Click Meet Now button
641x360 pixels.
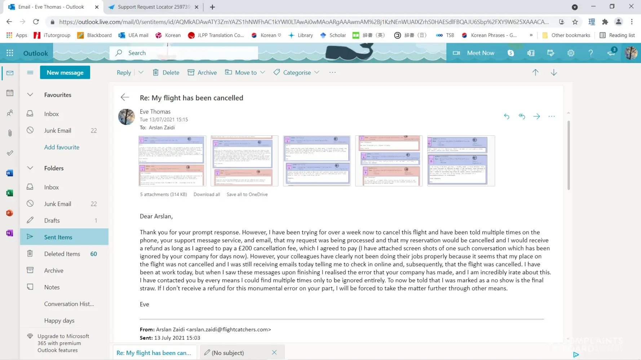pyautogui.click(x=473, y=53)
